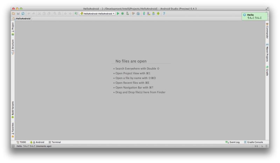Image resolution: width=280 pixels, height=163 pixels.
Task: Toggle tool window buttons in status bar corner
Action: coord(13,146)
